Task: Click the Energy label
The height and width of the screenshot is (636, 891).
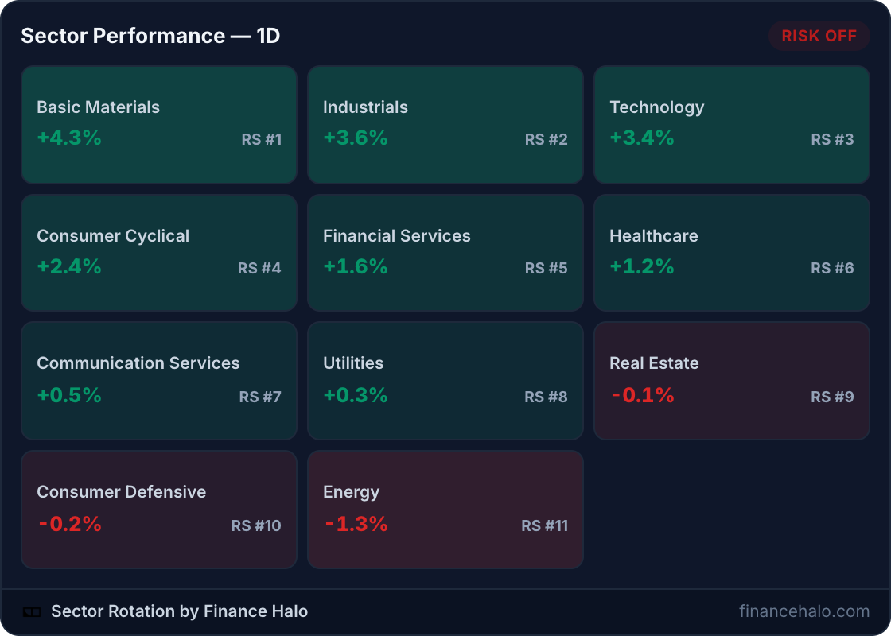Action: tap(351, 492)
